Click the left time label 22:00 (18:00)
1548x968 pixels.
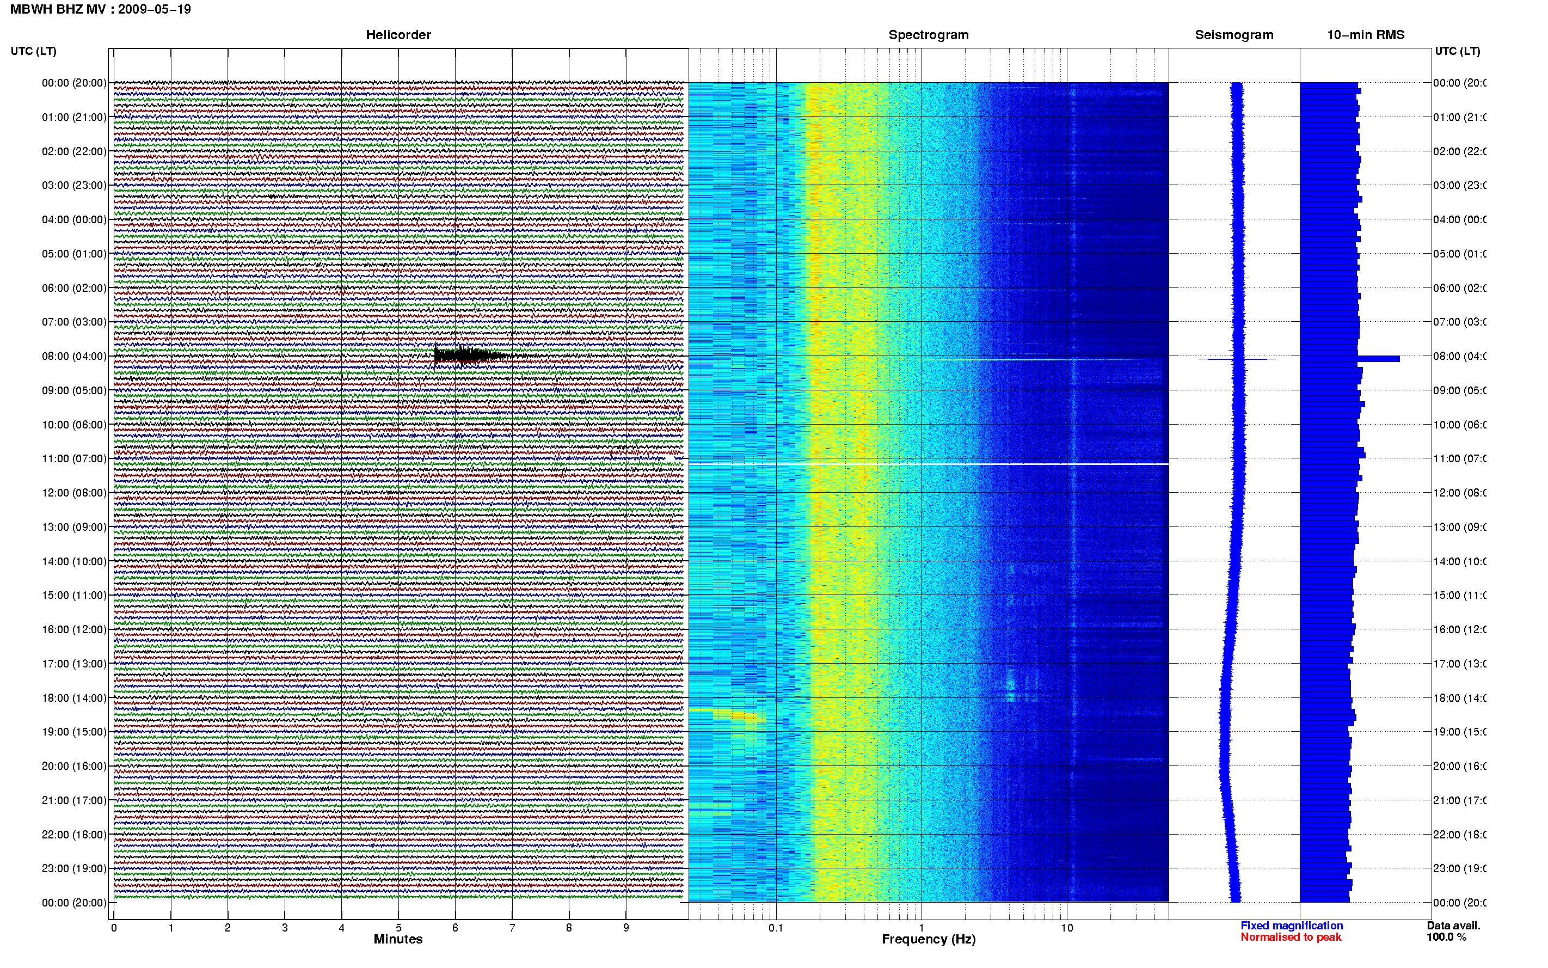74,834
